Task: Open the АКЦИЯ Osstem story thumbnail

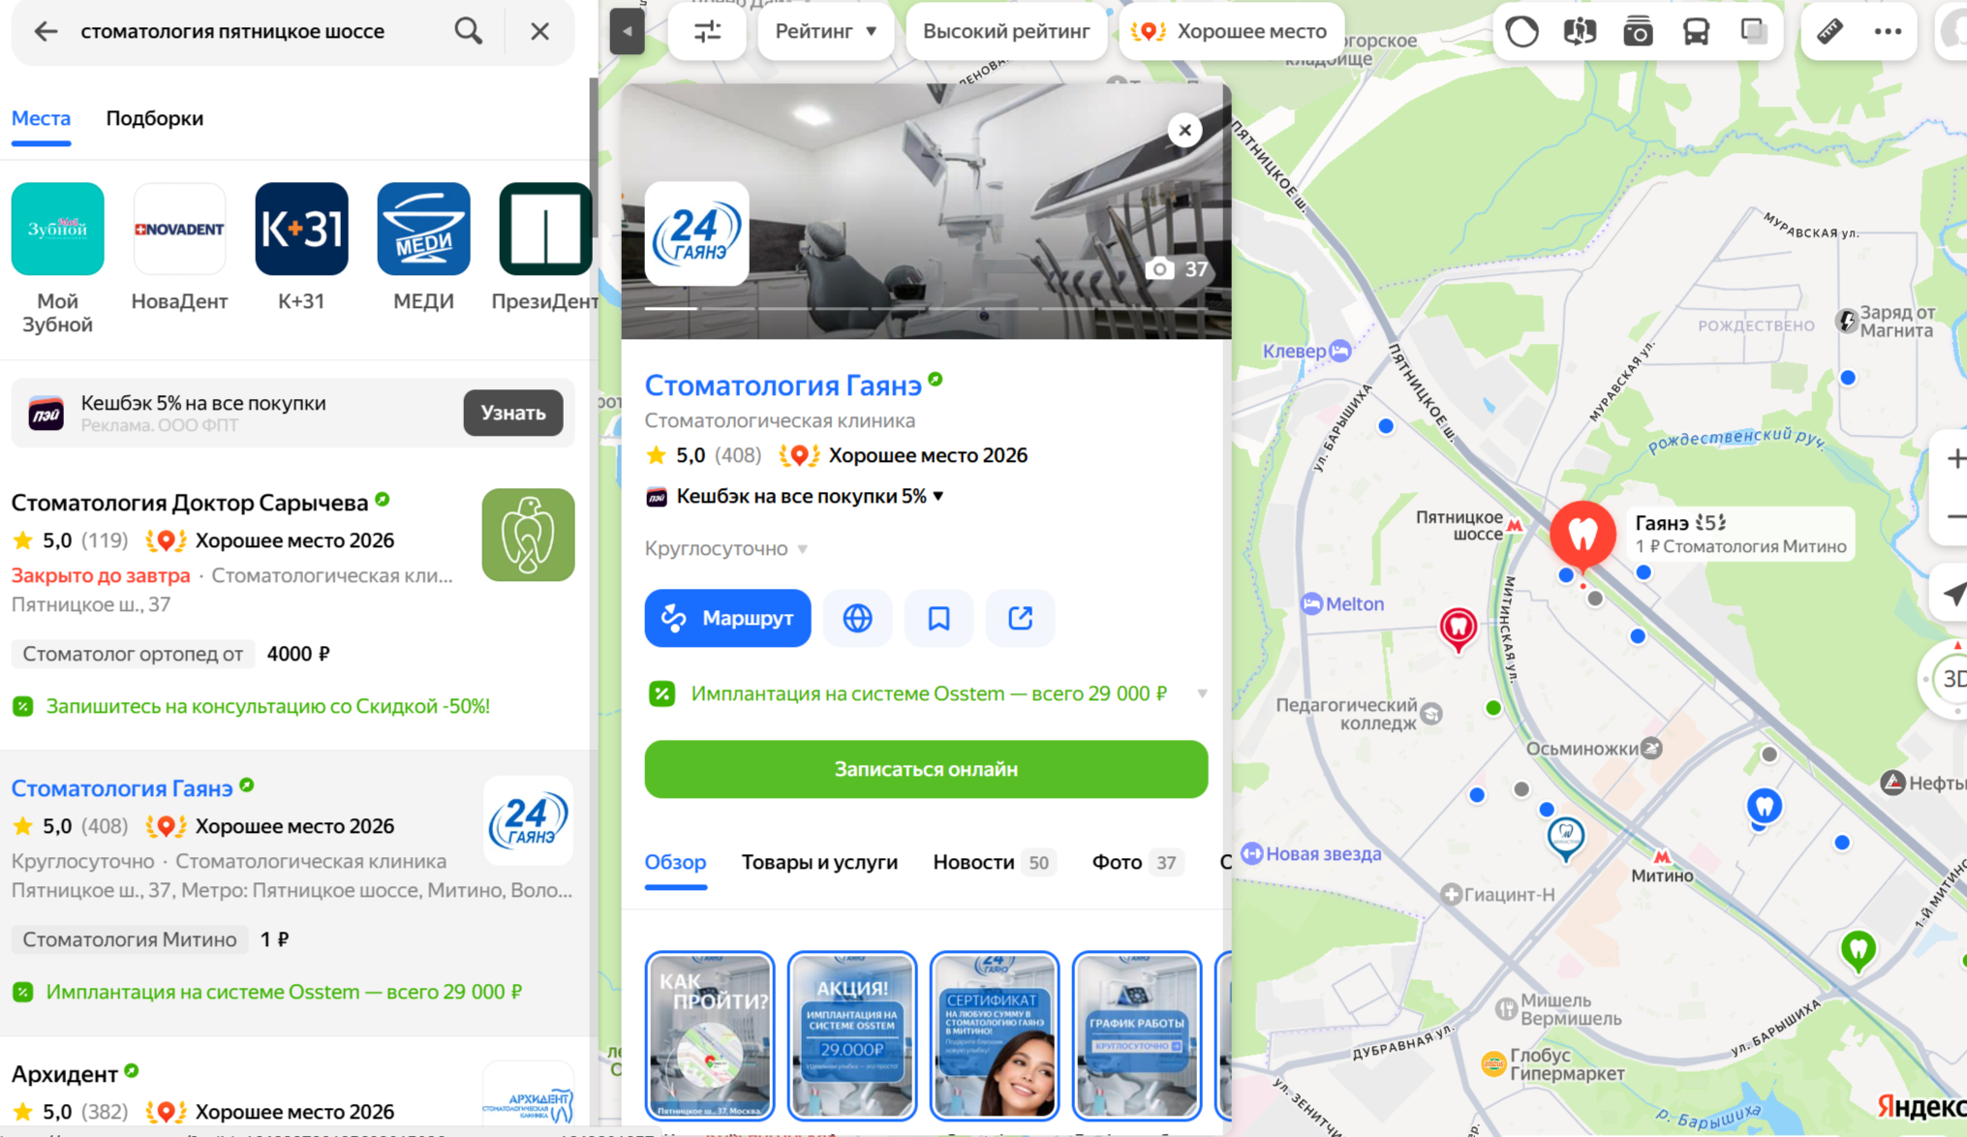Action: 851,1035
